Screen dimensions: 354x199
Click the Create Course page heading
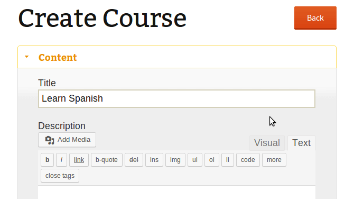click(x=103, y=18)
